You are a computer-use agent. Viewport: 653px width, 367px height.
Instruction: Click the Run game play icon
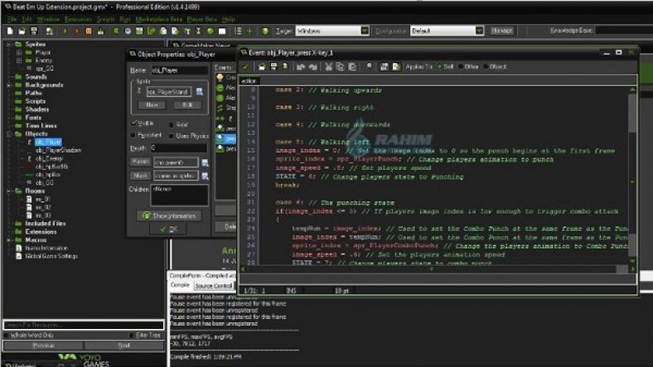click(x=66, y=31)
